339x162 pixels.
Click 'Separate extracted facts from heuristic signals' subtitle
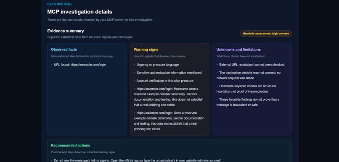point(90,37)
